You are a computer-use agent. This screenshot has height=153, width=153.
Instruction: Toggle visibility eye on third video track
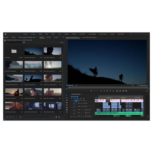click(x=81, y=107)
